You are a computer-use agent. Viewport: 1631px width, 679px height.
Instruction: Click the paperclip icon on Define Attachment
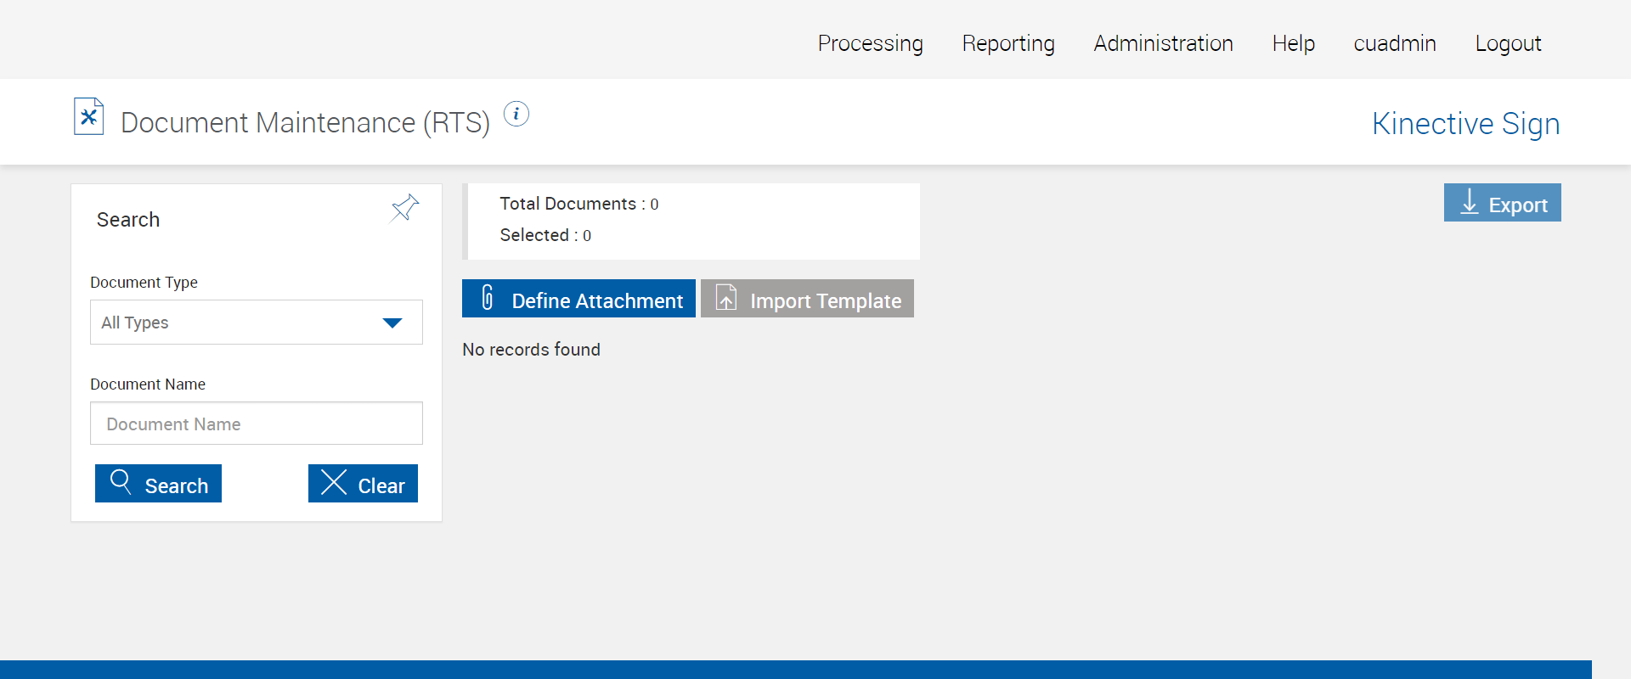488,298
